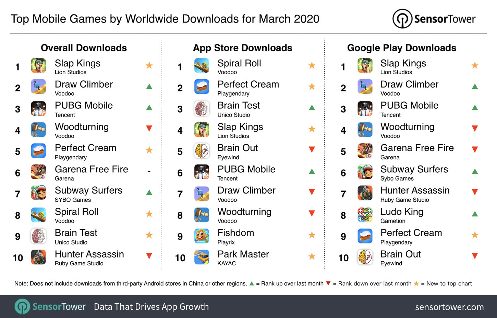Image resolution: width=497 pixels, height=318 pixels.
Task: Click the Garena Free Fire icon in Overall Downloads
Action: 38,172
